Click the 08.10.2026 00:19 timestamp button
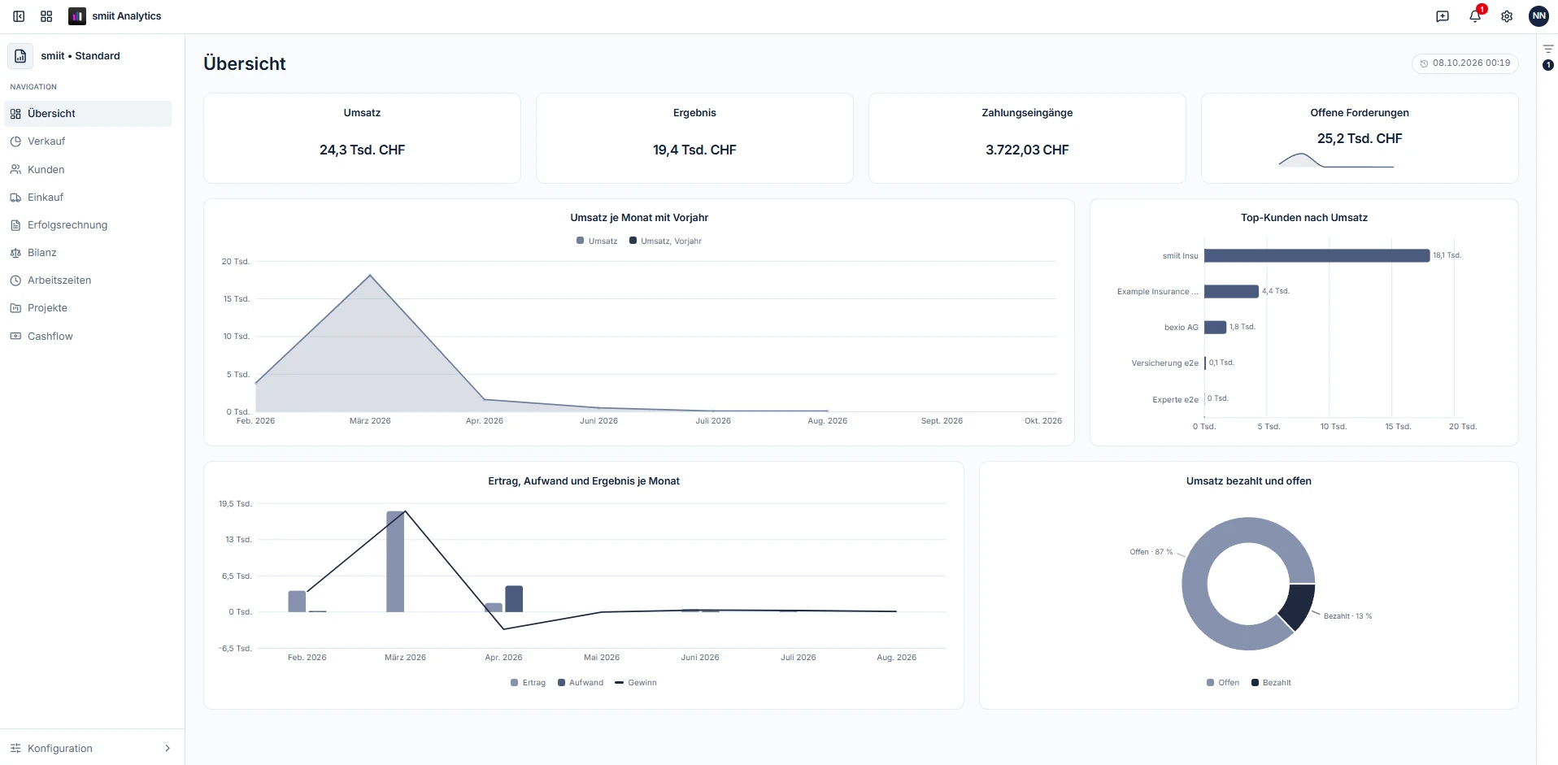Viewport: 1558px width, 765px height. click(1465, 63)
